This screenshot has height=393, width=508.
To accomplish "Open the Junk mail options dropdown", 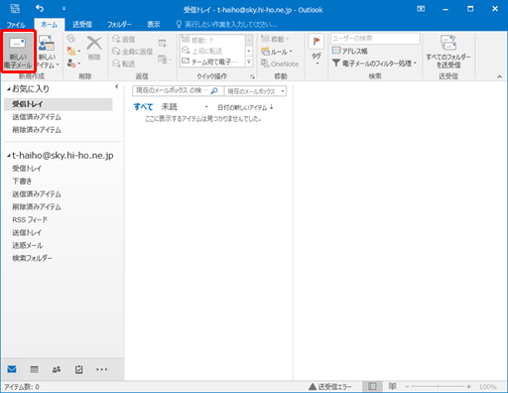I will click(73, 63).
